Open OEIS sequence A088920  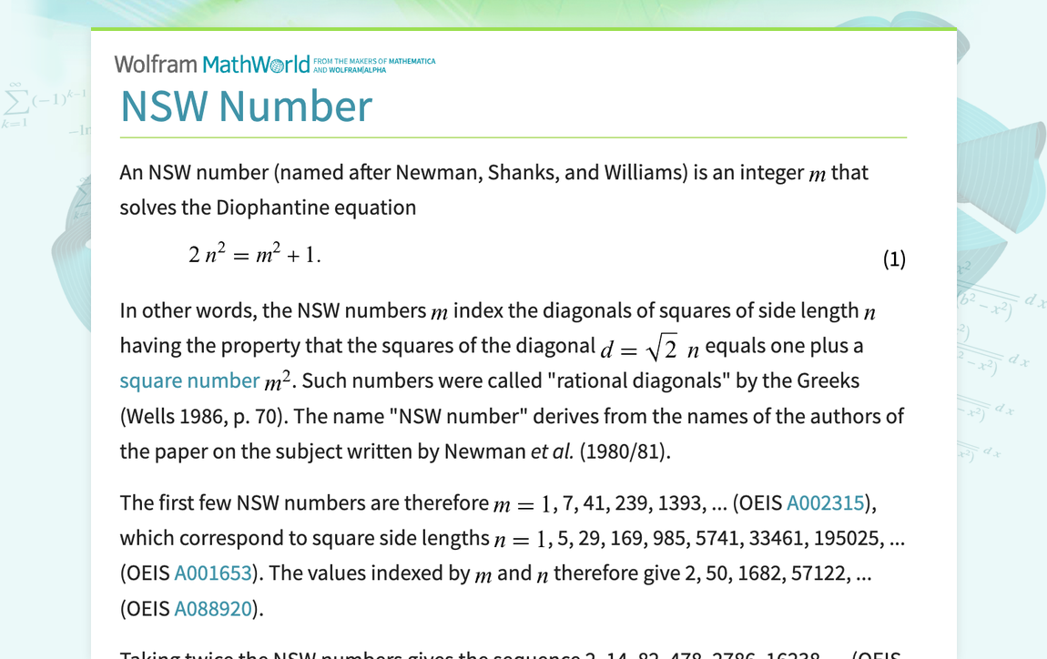213,608
